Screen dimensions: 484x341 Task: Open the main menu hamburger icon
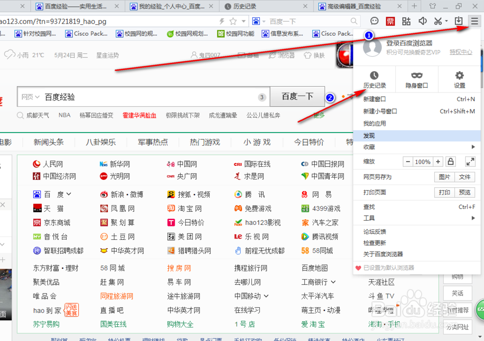click(x=474, y=21)
